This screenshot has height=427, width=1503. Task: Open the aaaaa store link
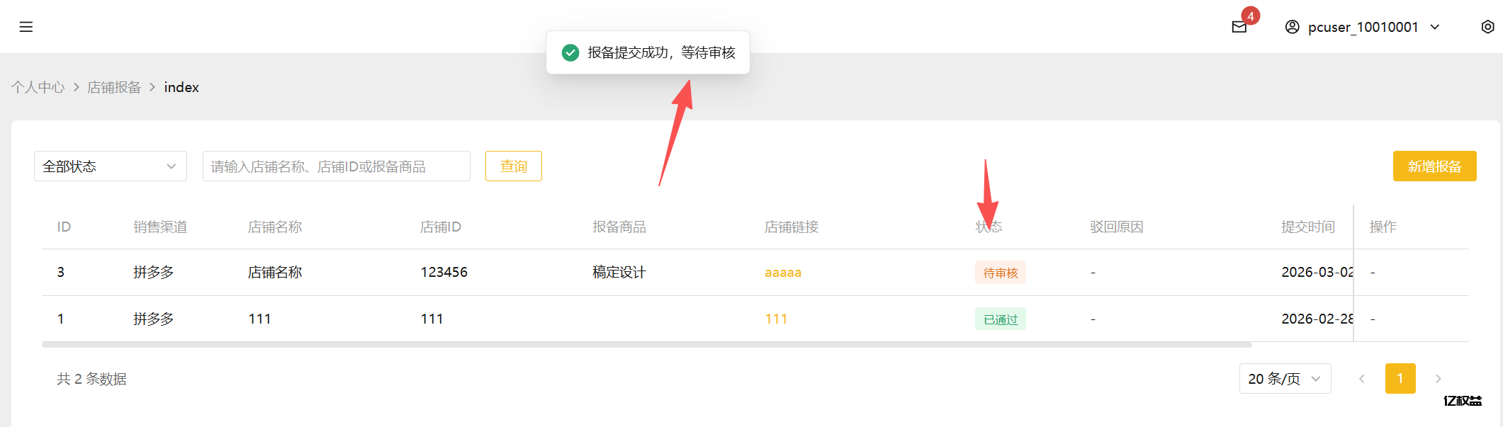782,272
